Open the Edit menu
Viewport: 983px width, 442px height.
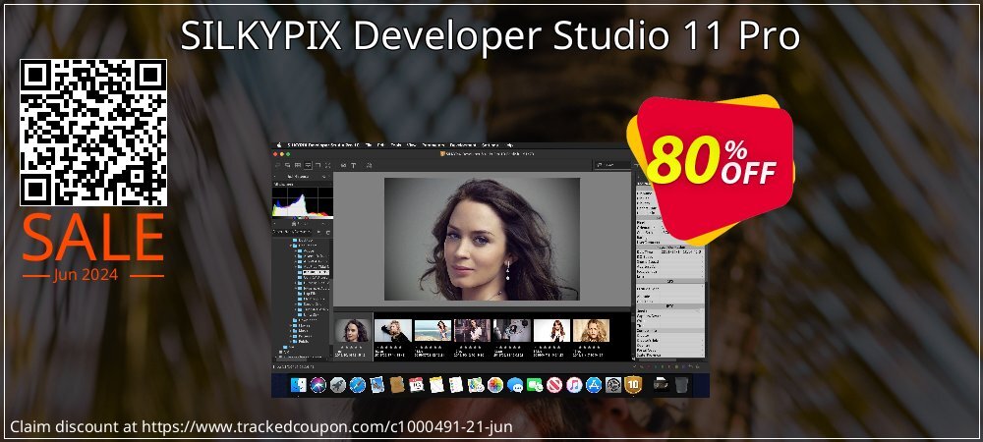tap(381, 145)
